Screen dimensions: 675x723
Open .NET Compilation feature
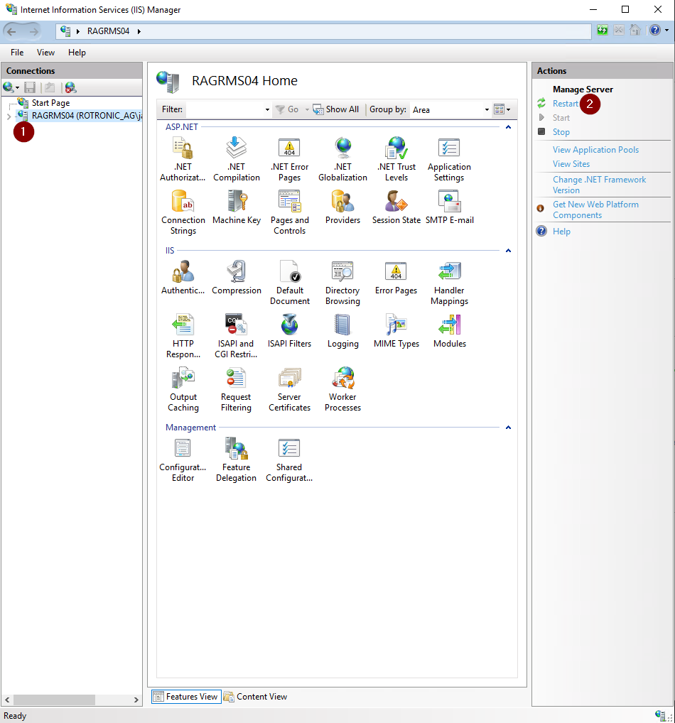tap(236, 159)
